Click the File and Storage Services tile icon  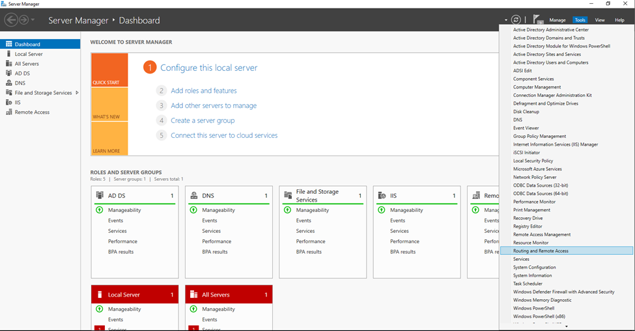click(288, 195)
